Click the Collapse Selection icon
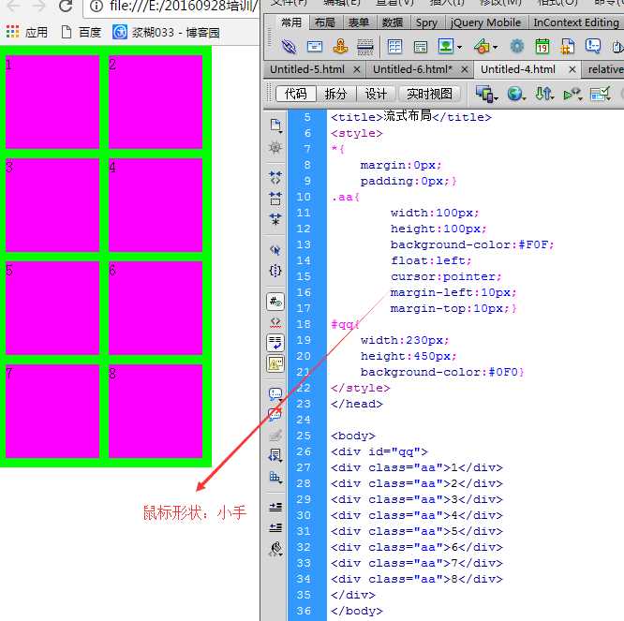This screenshot has width=624, height=621. 275,199
